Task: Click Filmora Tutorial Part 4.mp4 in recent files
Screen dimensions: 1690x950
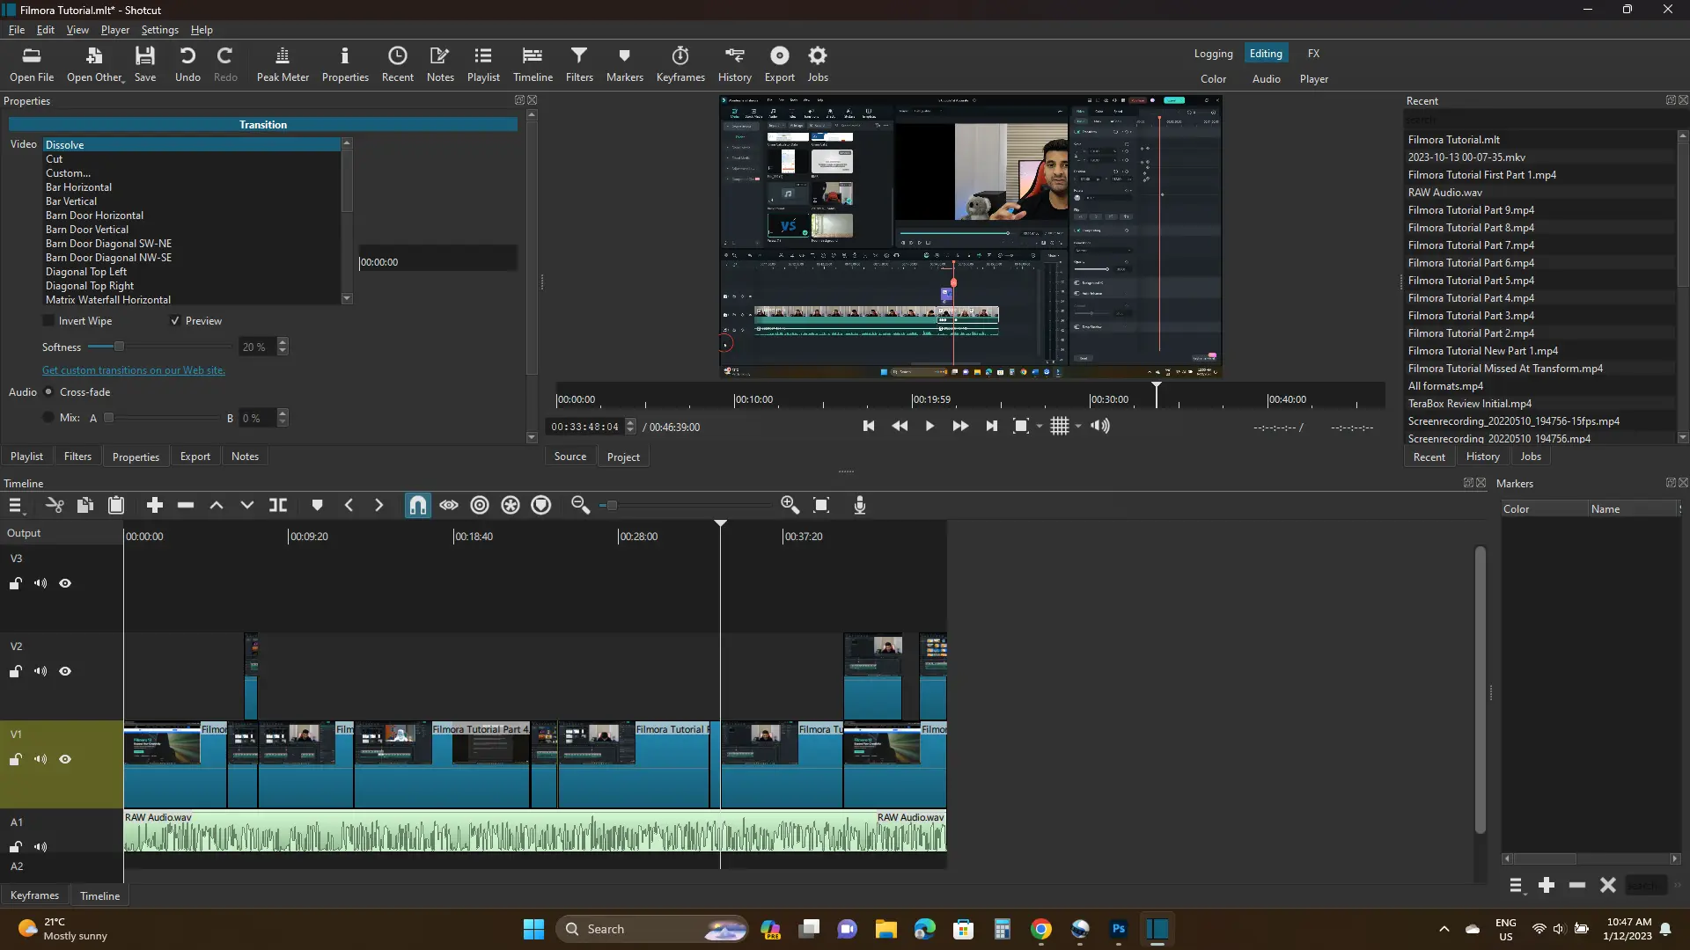Action: (1471, 298)
